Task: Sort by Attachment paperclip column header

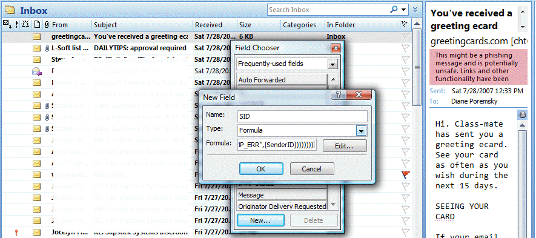Action: [46, 25]
